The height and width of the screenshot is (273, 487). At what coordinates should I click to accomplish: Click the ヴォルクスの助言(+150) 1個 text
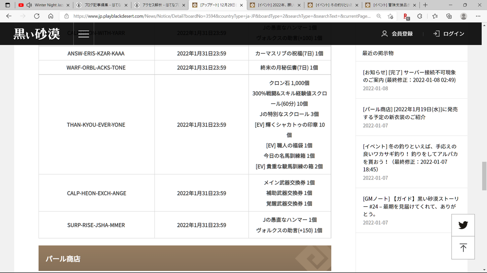coord(289,230)
